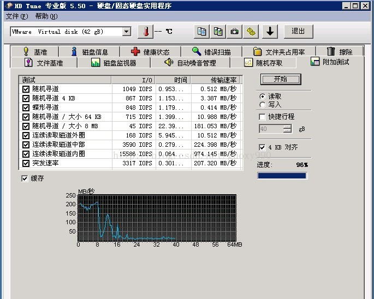Click the 224.398 MB/秒 value

[x=215, y=145]
